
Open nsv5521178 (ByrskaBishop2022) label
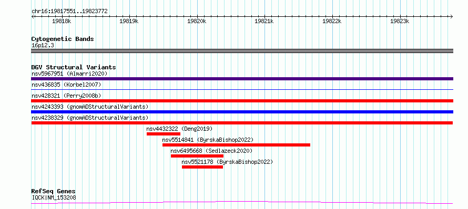coord(228,162)
